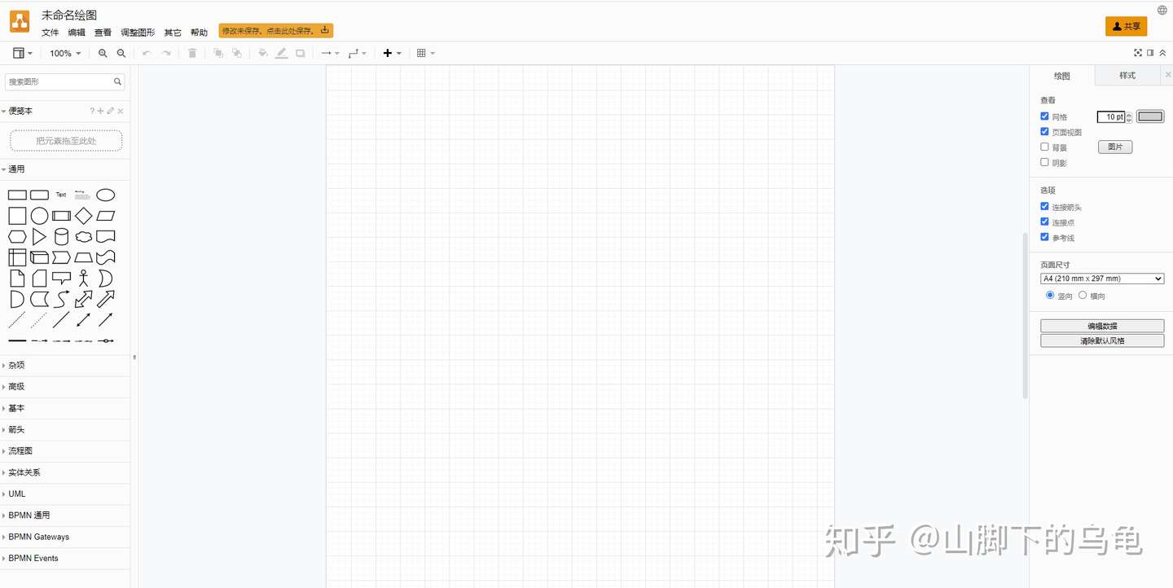Screen dimensions: 1173x588
Task: Toggle the shape shadow toolbar icon
Action: pyautogui.click(x=301, y=54)
